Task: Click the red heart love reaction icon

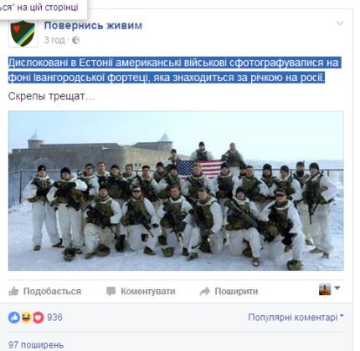Action: (39, 318)
